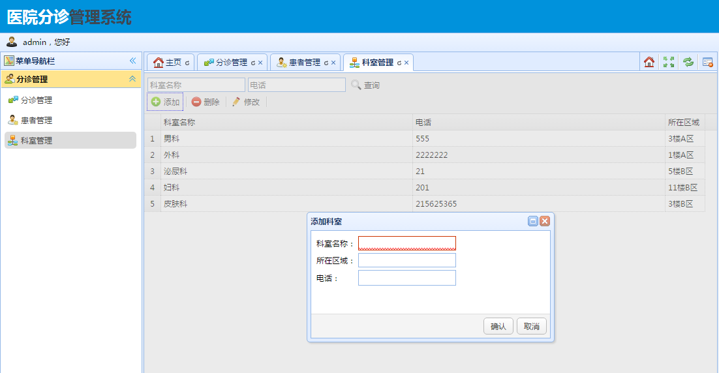Image resolution: width=719 pixels, height=373 pixels.
Task: Click the 修改 toolbar button
Action: coord(246,102)
